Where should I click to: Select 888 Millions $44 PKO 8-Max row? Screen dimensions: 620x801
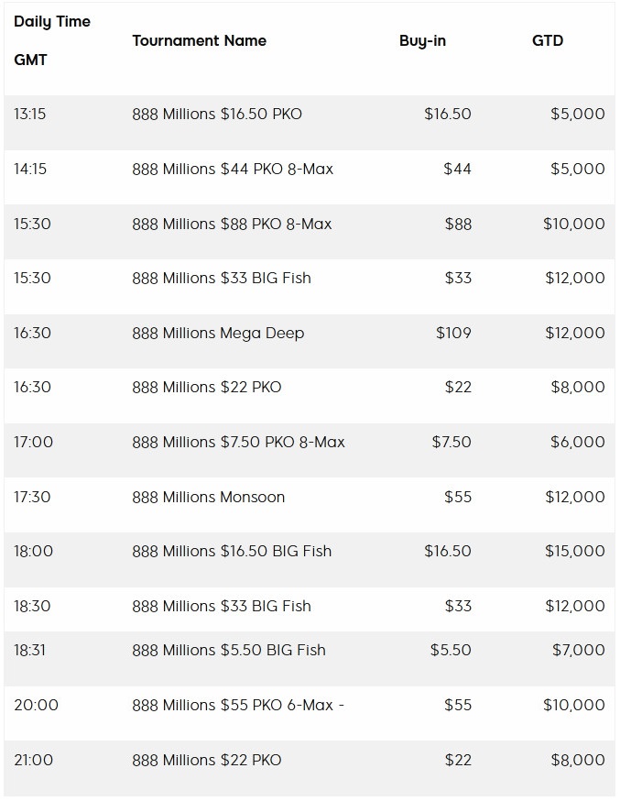310,169
